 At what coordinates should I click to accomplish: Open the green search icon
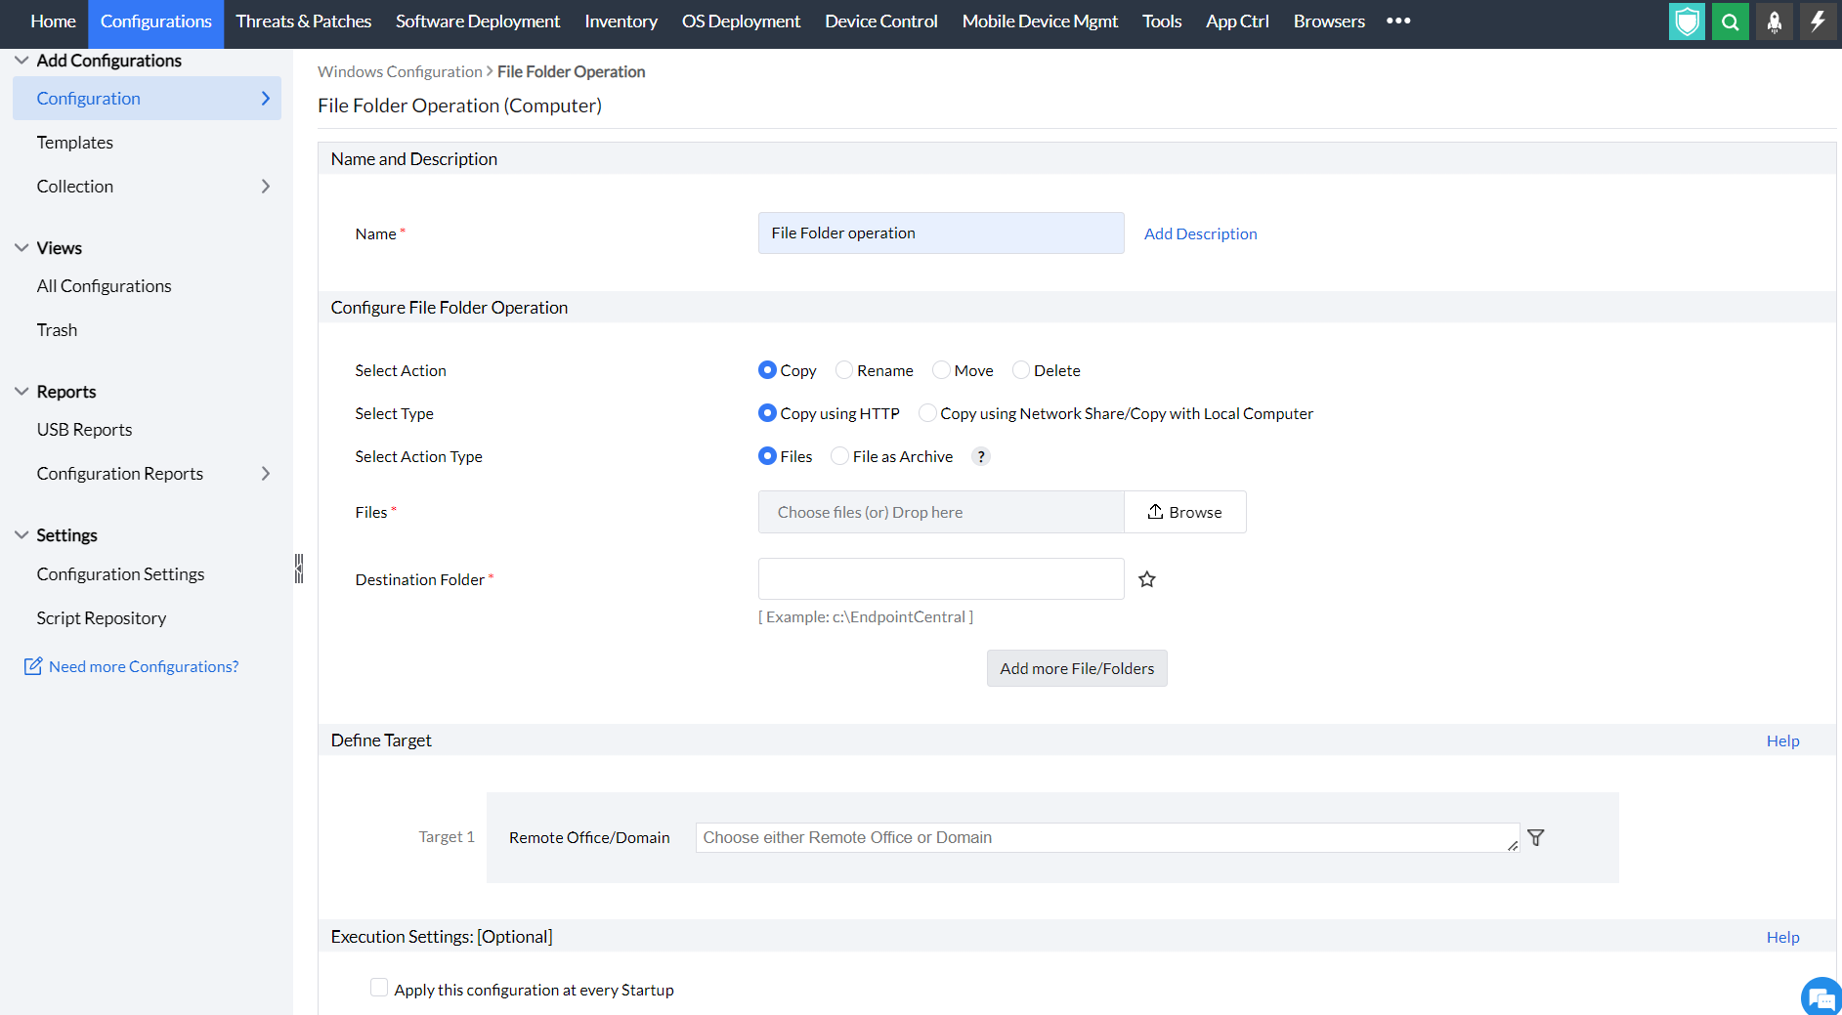coord(1730,21)
